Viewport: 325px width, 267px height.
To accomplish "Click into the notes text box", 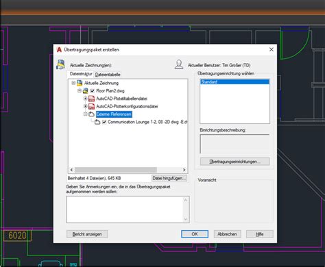I will click(125, 209).
